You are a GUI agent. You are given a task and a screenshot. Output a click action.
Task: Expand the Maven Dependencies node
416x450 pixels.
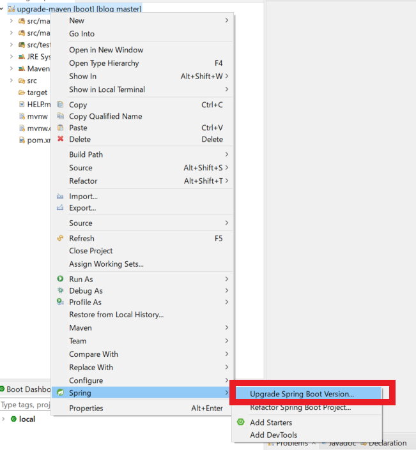[x=12, y=68]
